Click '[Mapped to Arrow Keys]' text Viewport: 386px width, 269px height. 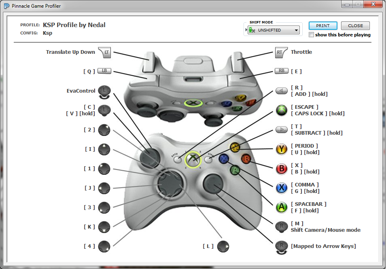point(323,246)
